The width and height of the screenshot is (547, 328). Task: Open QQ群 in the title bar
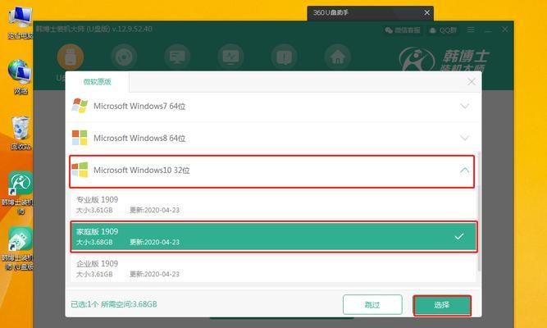click(443, 30)
